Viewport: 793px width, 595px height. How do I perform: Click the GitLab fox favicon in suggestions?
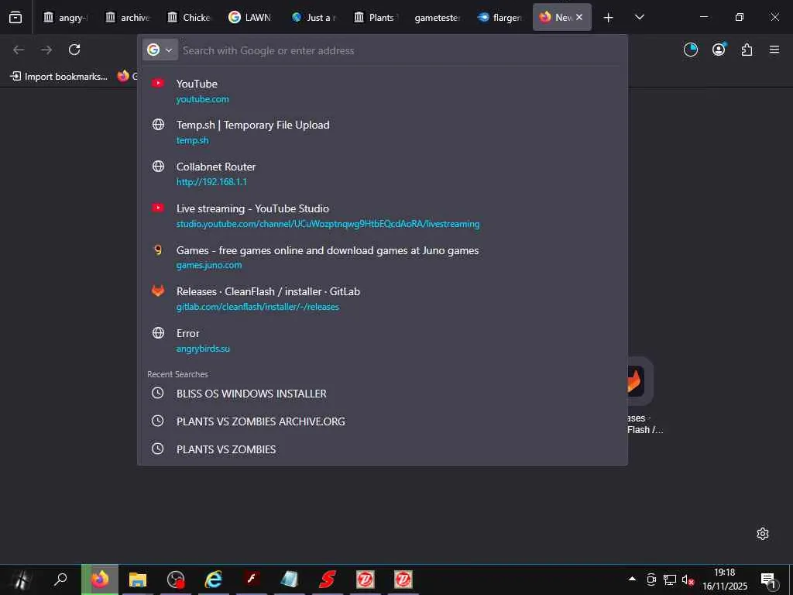pyautogui.click(x=158, y=291)
